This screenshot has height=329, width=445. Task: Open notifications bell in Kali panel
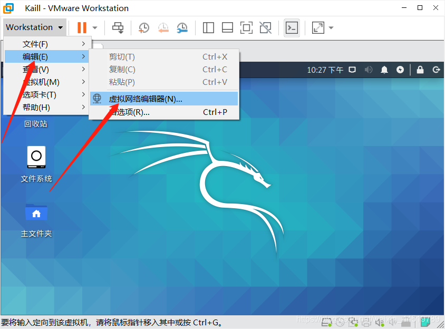tap(384, 70)
